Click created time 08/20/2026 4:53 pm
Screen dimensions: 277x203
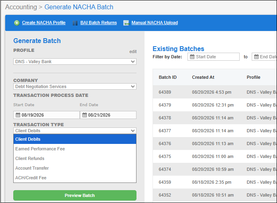click(x=212, y=92)
